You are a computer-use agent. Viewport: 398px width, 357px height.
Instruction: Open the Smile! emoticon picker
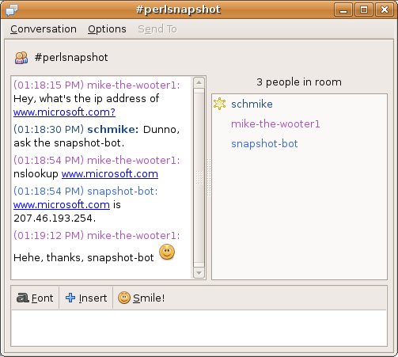pos(141,298)
